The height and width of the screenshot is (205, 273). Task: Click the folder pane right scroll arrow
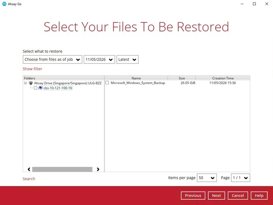click(x=98, y=169)
